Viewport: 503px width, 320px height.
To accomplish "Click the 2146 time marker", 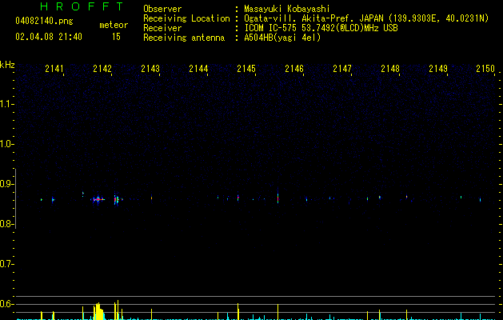I will [294, 68].
